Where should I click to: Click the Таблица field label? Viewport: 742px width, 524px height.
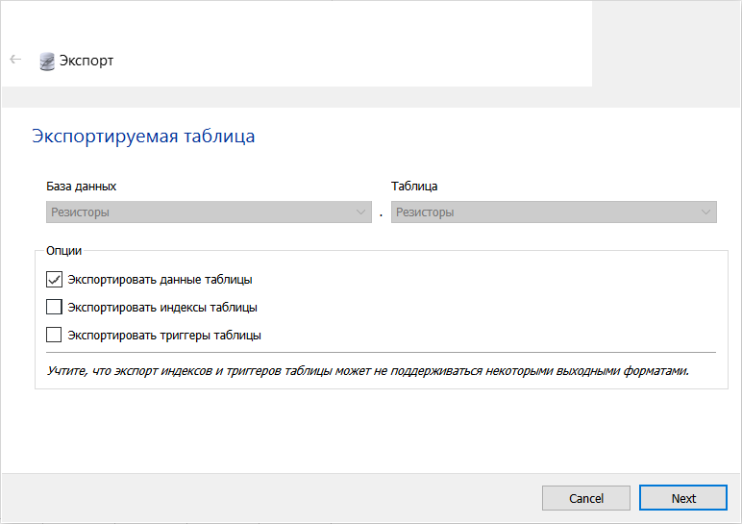[x=414, y=187]
